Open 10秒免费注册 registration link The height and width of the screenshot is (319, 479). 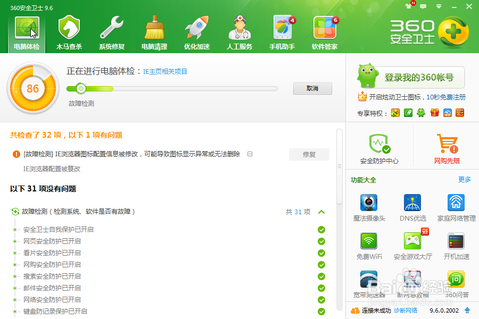[445, 97]
